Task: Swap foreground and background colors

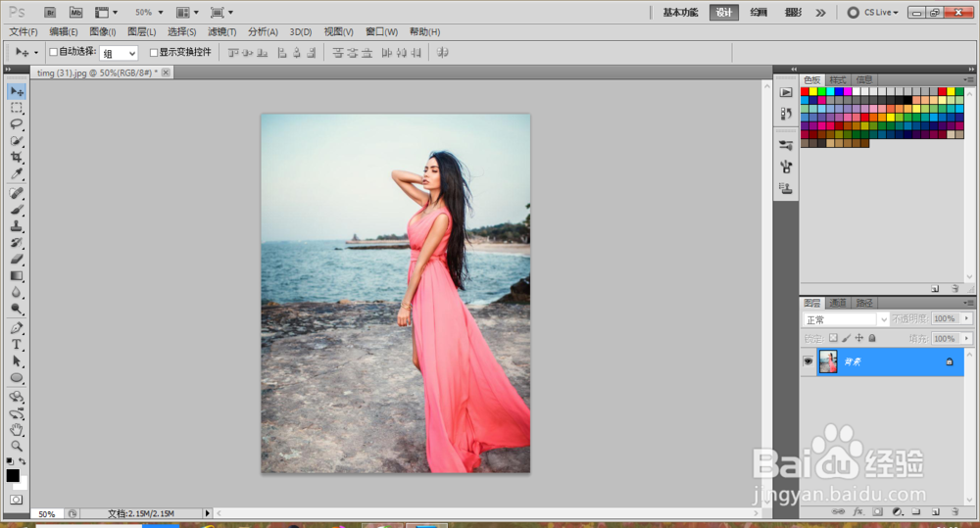Action: (23, 461)
